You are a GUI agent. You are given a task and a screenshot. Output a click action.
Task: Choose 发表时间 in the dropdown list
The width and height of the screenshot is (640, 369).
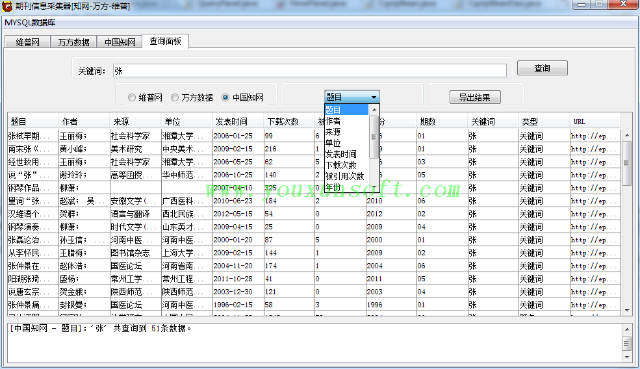[x=346, y=154]
